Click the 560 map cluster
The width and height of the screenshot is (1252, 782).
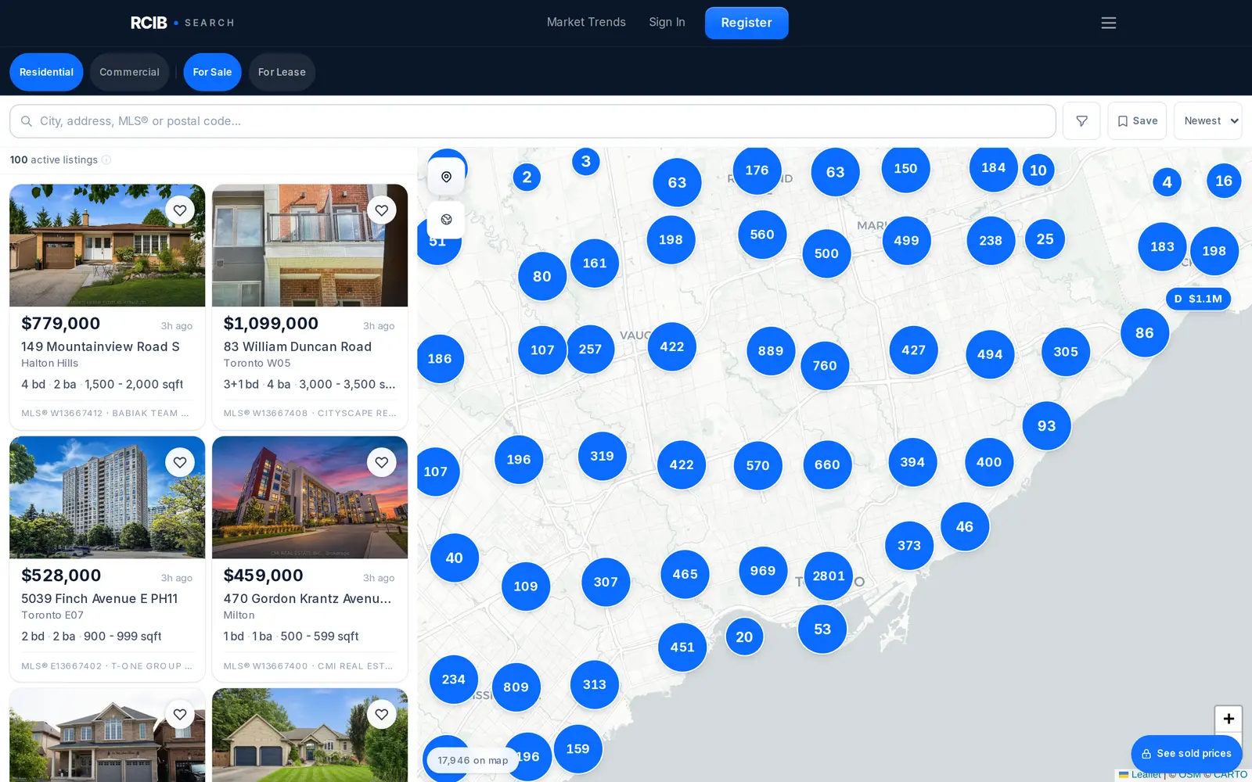(762, 235)
